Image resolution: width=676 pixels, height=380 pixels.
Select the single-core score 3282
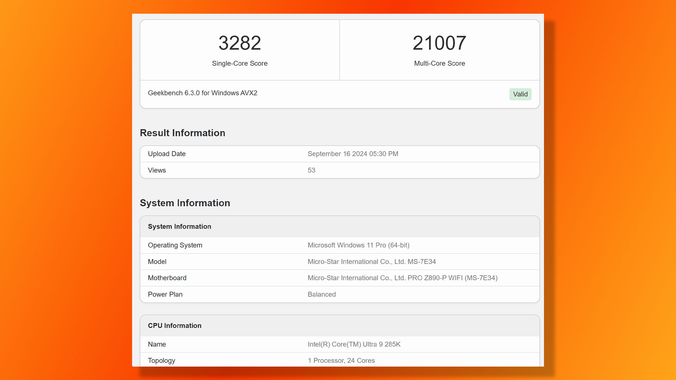pos(240,43)
